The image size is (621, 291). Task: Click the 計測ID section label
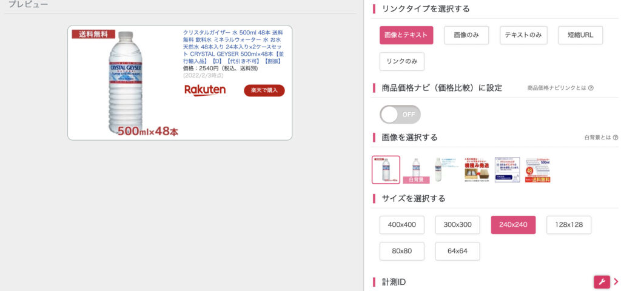click(x=394, y=282)
